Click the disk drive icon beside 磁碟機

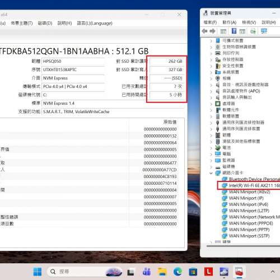(x=218, y=167)
